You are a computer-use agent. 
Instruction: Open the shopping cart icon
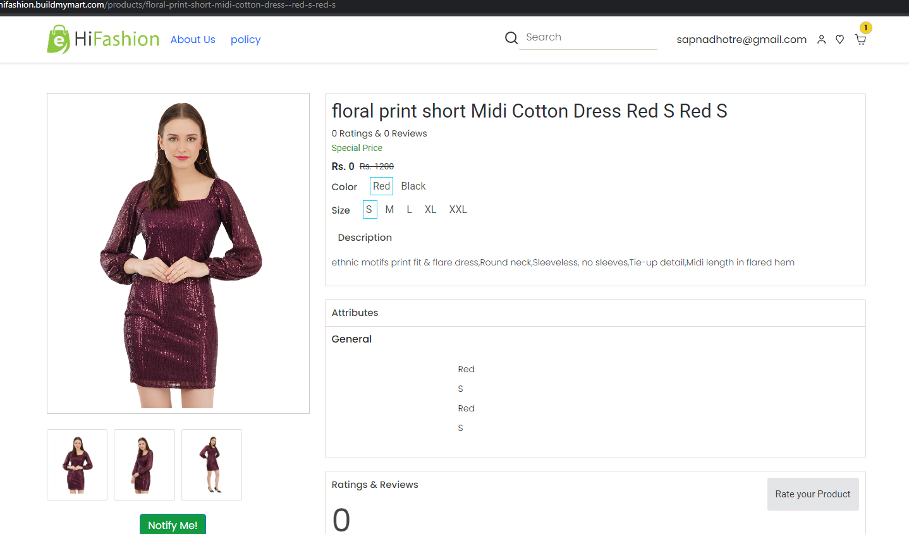pyautogui.click(x=860, y=39)
